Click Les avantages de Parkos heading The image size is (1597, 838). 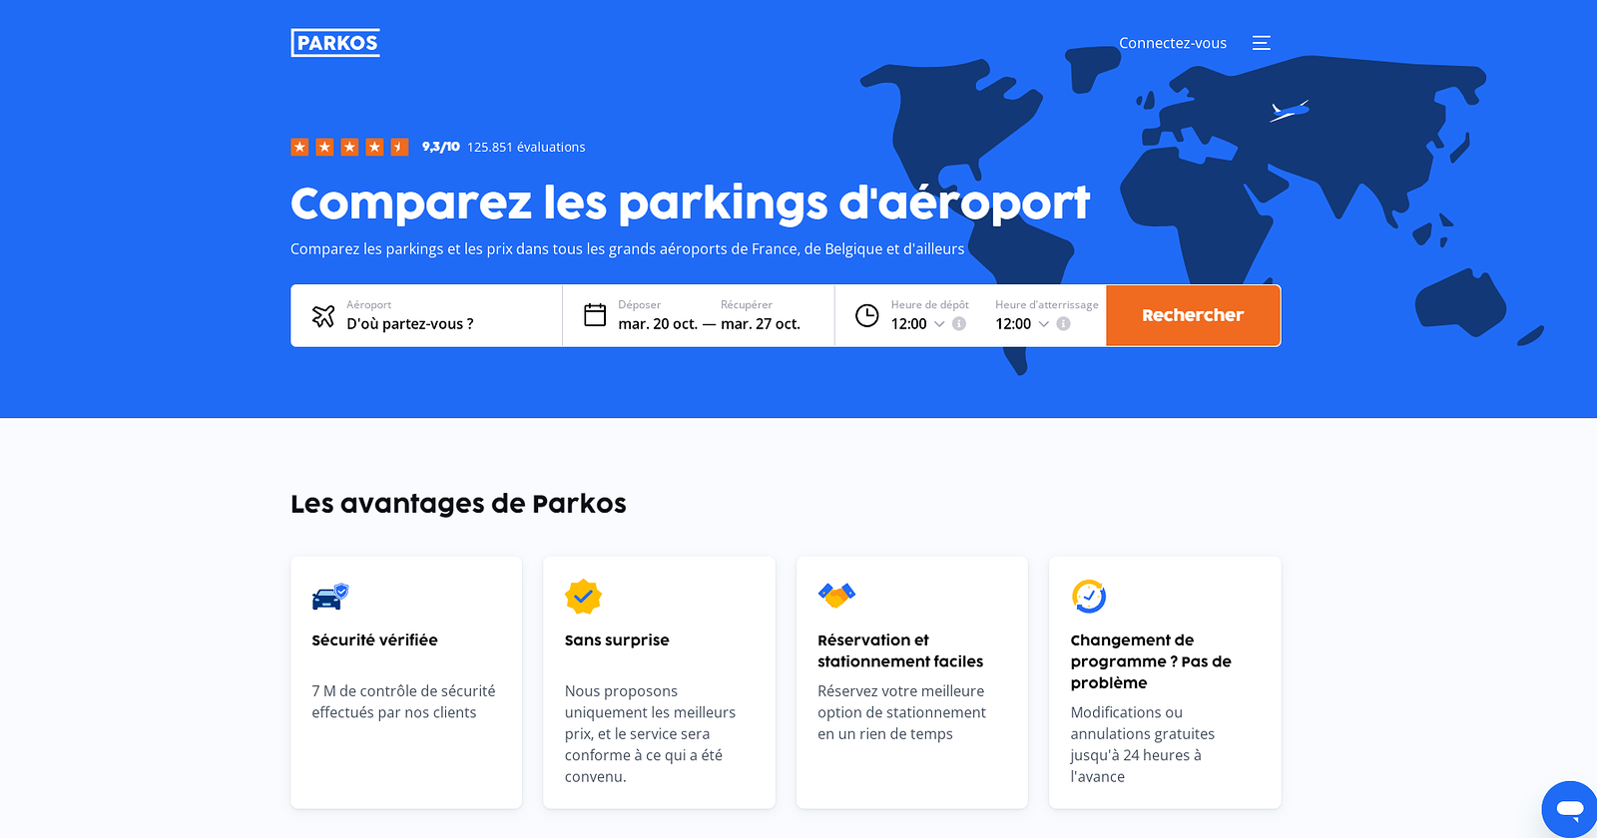(458, 504)
